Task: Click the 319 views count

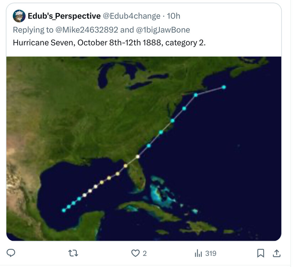Action: (211, 253)
